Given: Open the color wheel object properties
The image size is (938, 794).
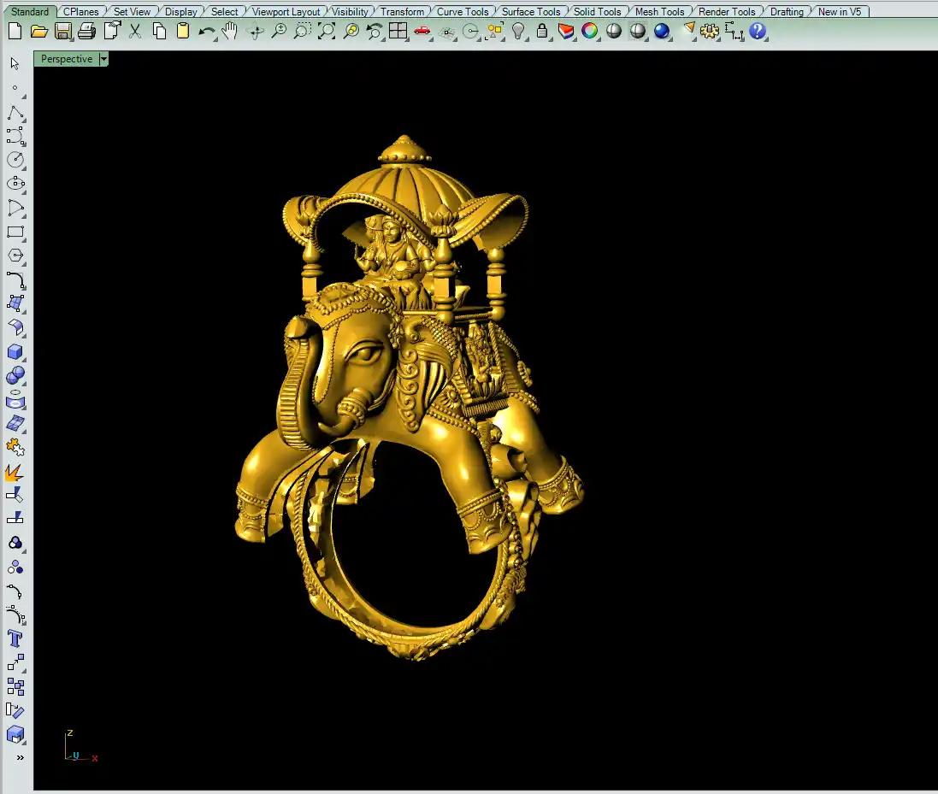Looking at the screenshot, I should pyautogui.click(x=590, y=32).
